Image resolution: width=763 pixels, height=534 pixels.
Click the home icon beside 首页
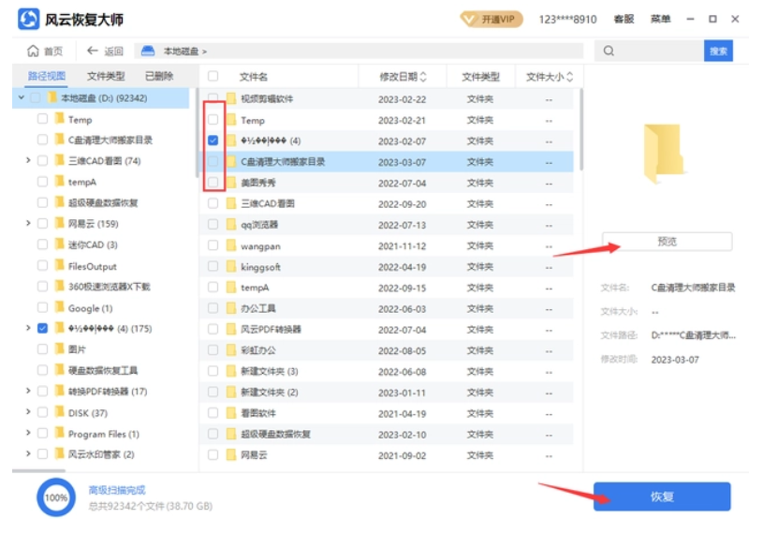click(x=33, y=51)
